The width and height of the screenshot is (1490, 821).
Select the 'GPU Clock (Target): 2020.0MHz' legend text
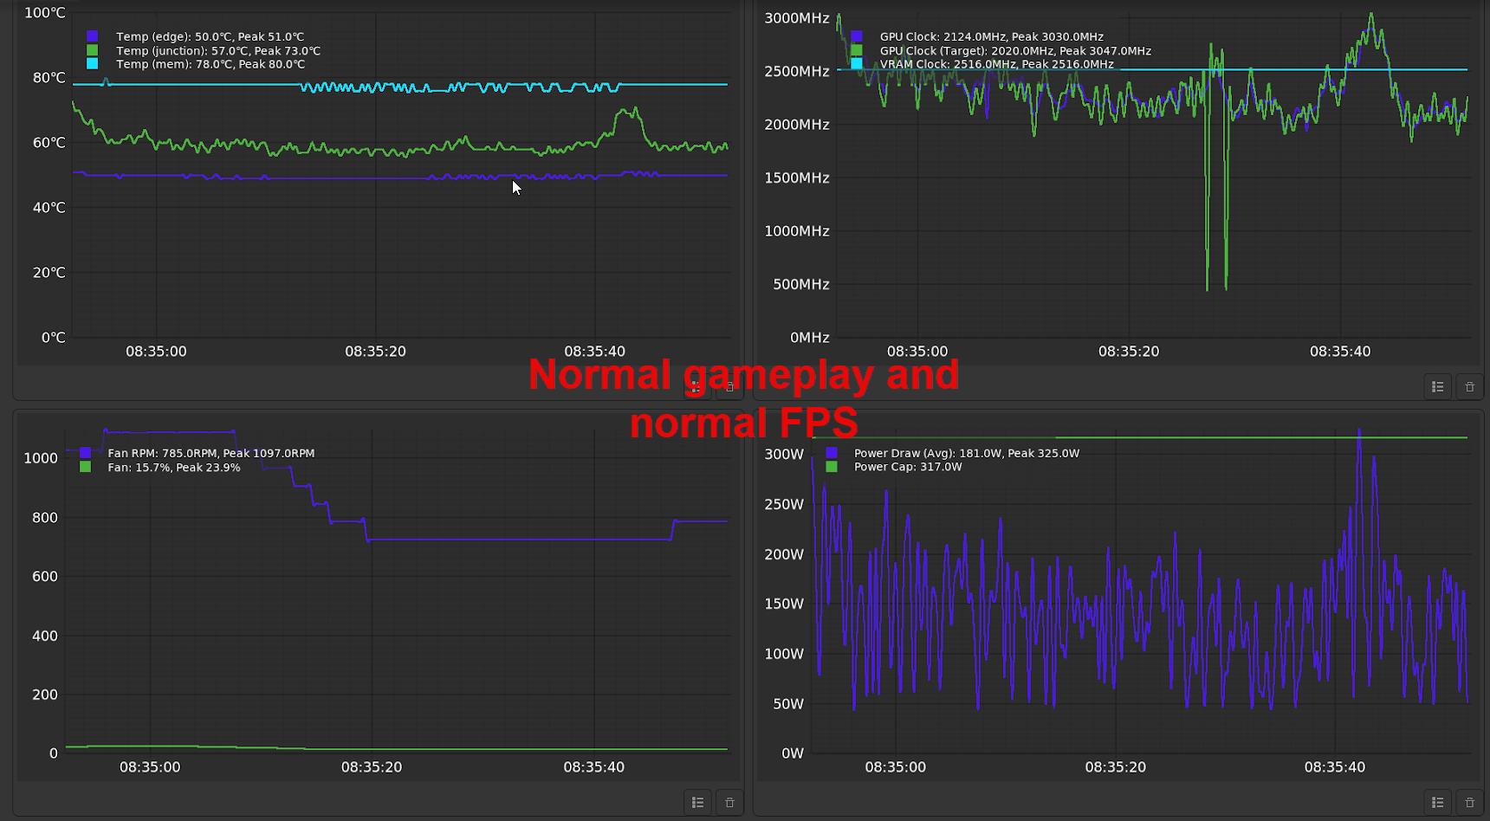pos(967,51)
